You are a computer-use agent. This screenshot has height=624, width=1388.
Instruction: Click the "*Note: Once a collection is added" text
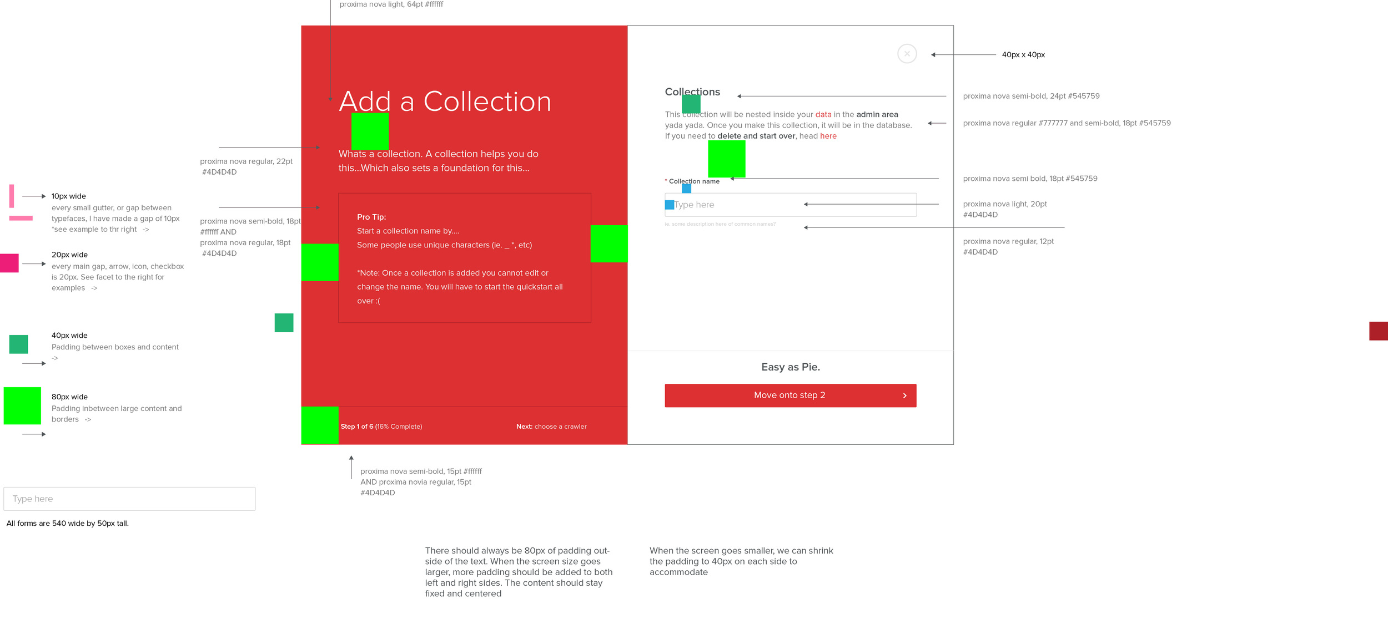460,287
